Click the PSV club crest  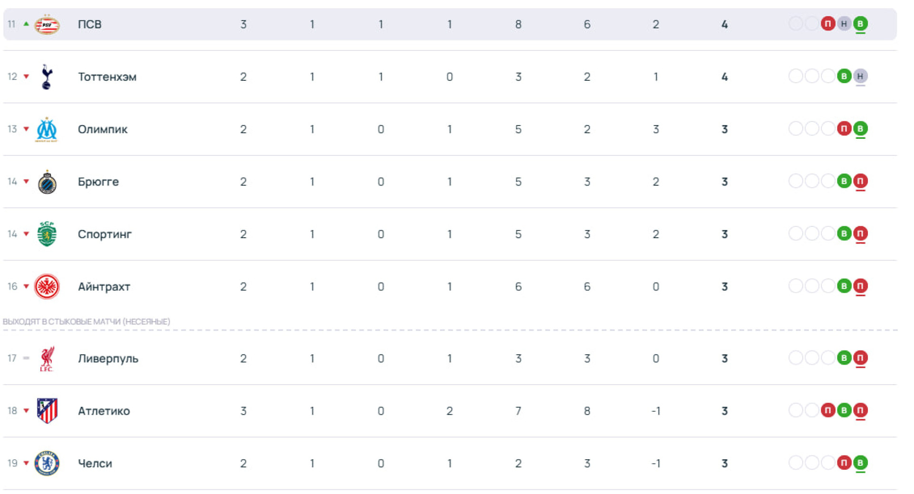pos(47,24)
